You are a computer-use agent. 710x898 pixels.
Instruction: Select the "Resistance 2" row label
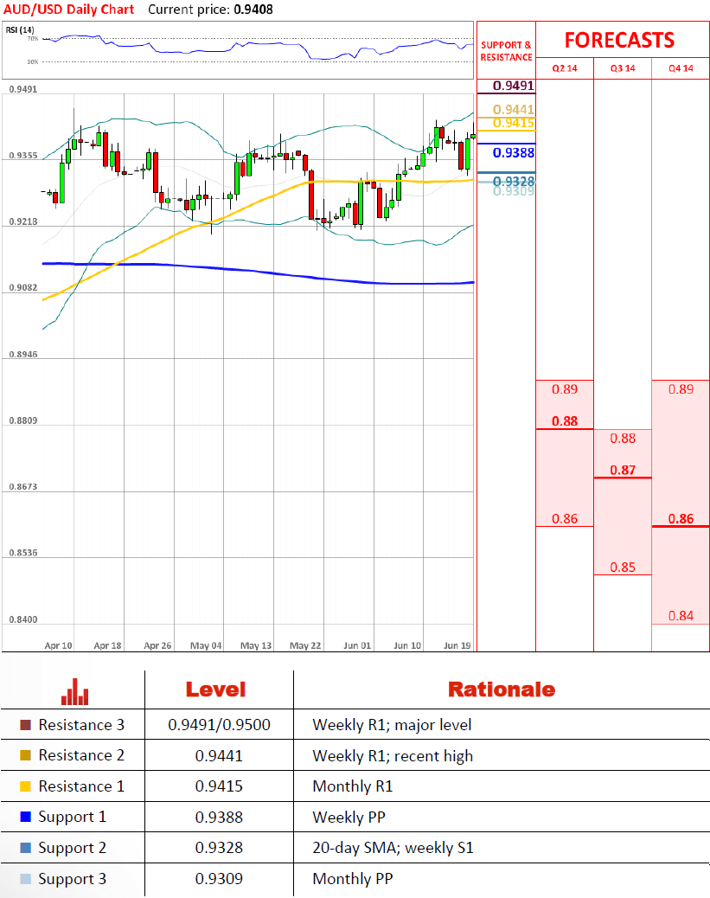point(81,755)
